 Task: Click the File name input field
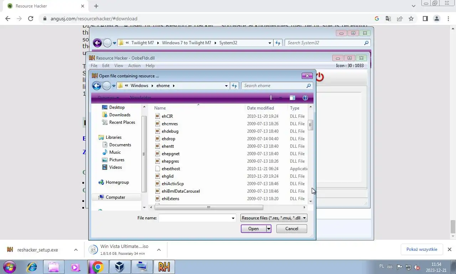click(195, 218)
